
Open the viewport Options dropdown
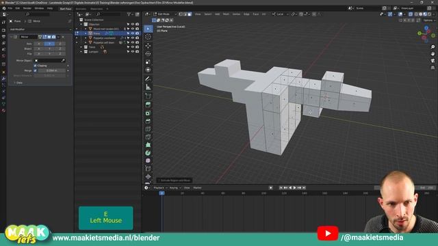(428, 20)
